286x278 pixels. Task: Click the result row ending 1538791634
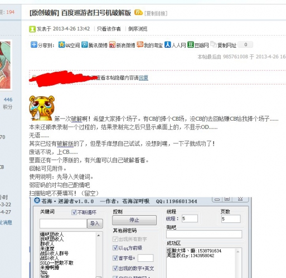pyautogui.click(x=194, y=251)
